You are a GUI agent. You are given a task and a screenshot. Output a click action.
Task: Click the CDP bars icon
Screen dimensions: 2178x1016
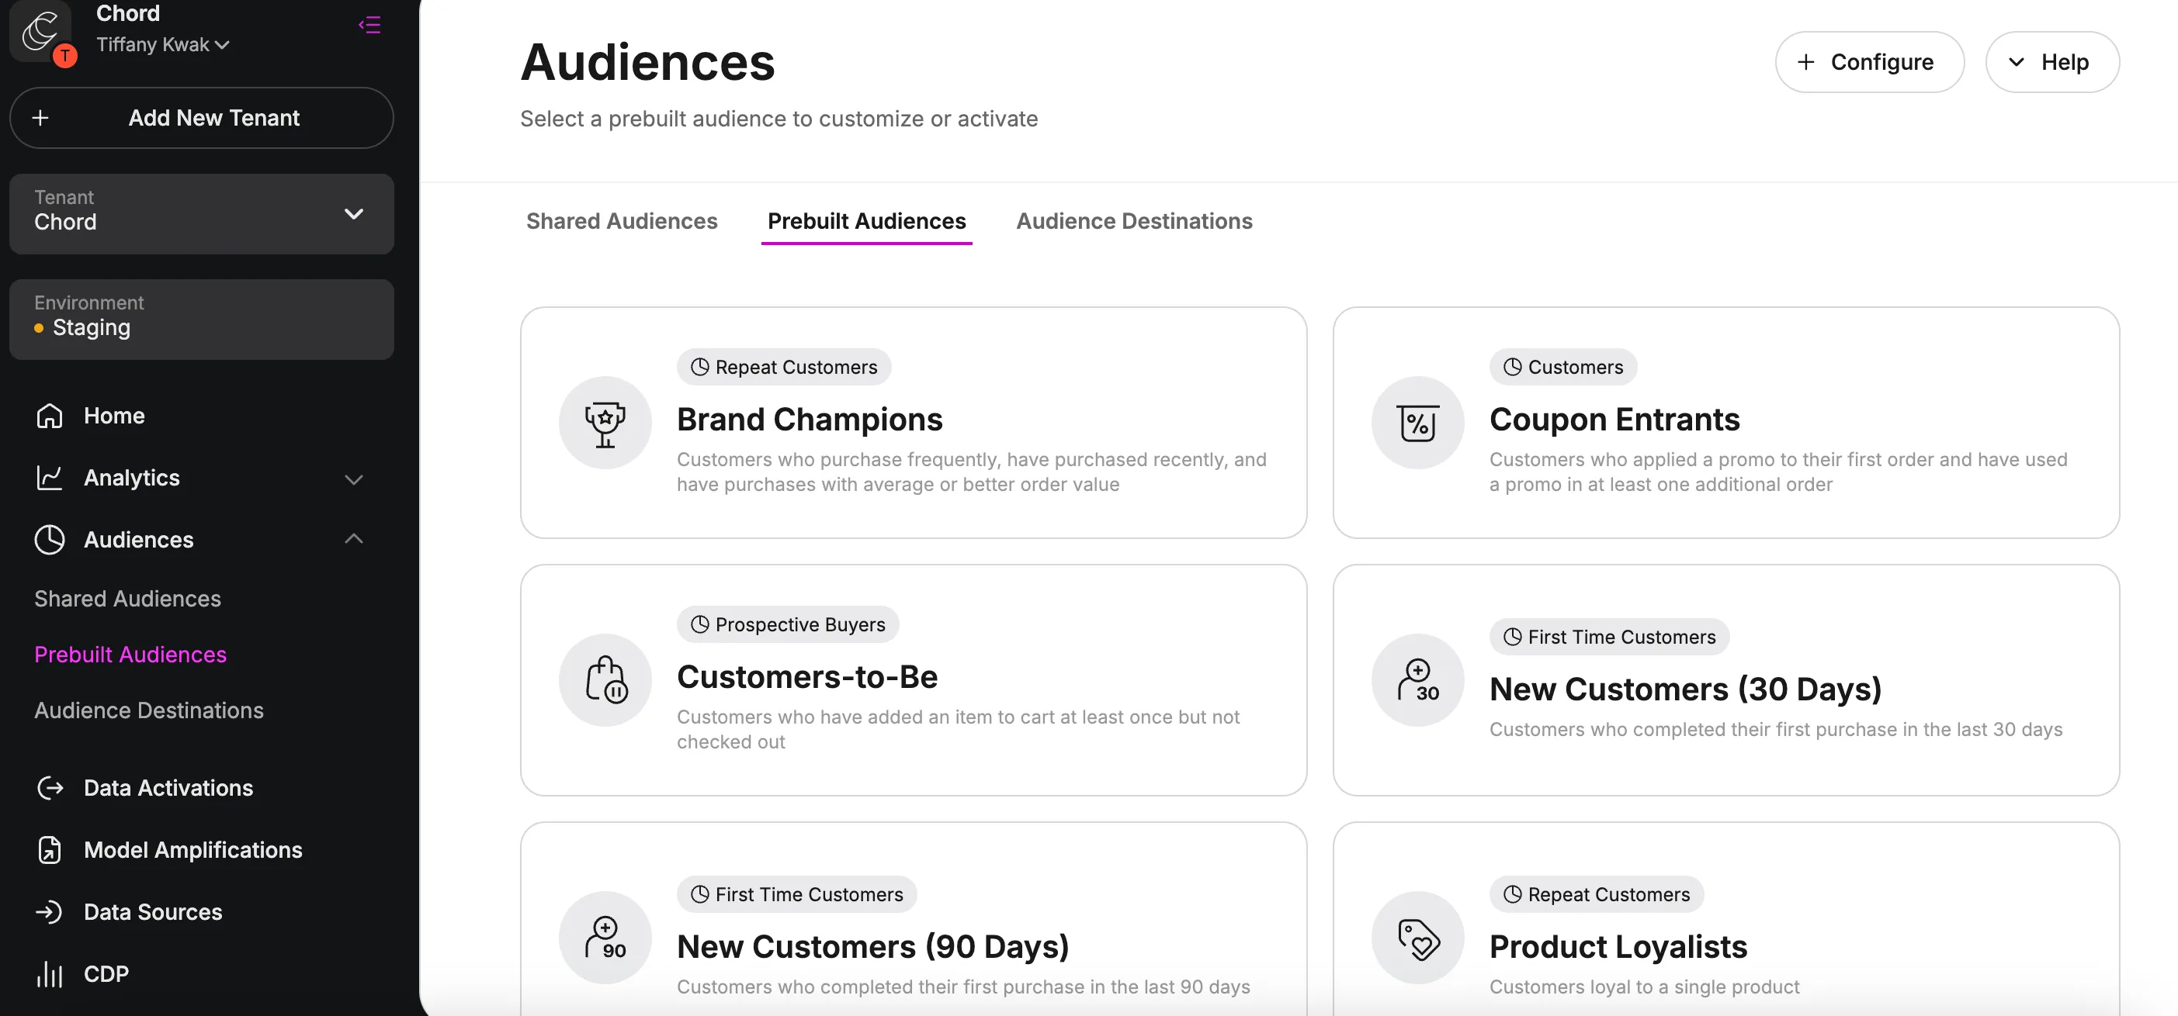[x=49, y=974]
